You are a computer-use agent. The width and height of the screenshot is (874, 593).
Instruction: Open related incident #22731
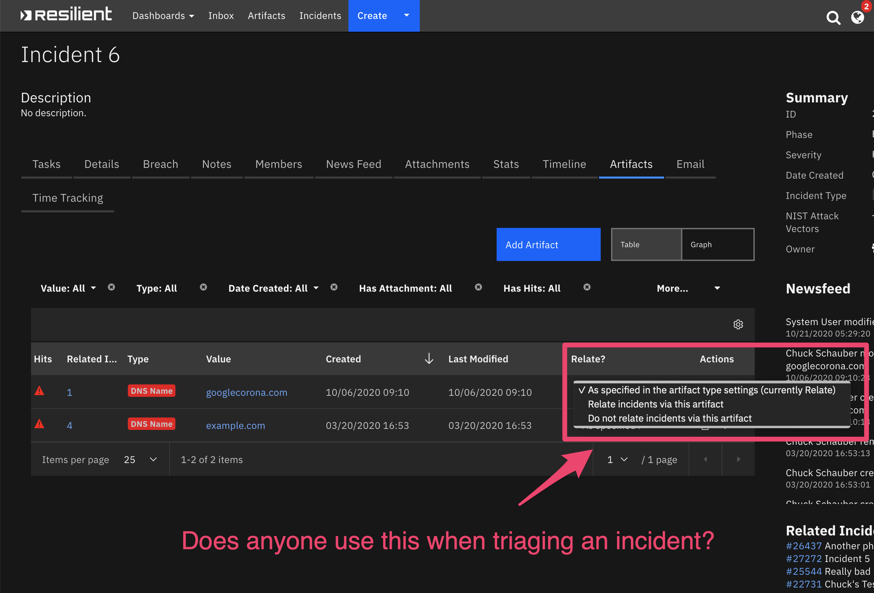(x=803, y=584)
